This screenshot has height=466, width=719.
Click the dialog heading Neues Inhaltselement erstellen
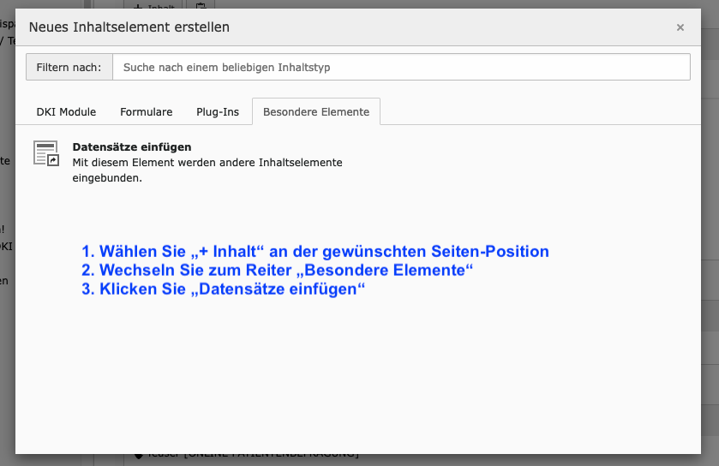click(x=129, y=27)
